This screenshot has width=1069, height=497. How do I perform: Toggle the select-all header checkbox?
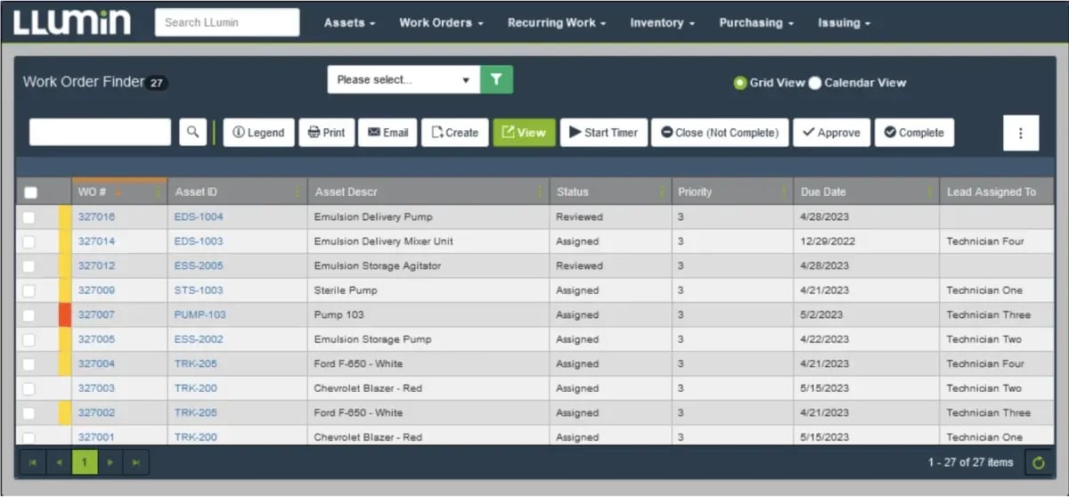(31, 192)
